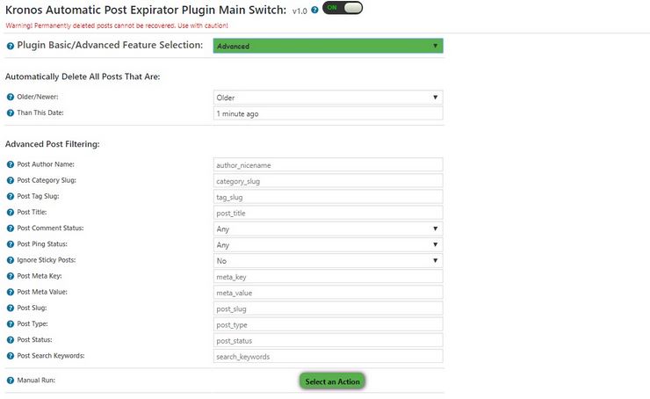Click help icon for Post Search Keywords
Viewport: 650px width, 399px height.
point(11,356)
